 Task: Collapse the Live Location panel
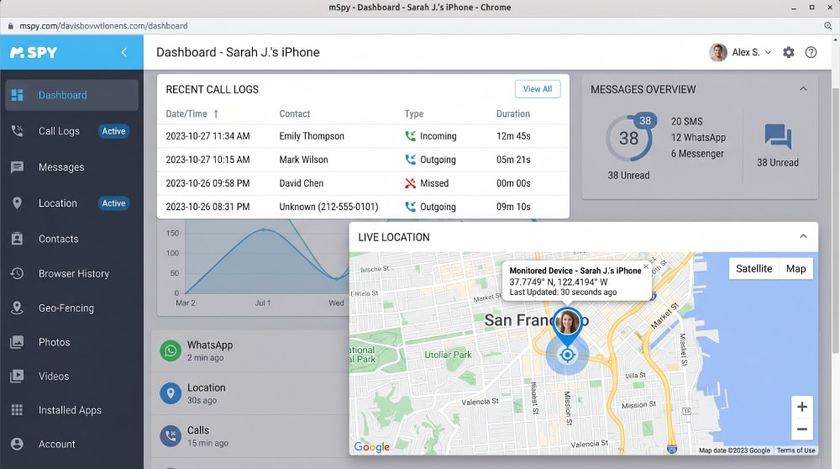coord(803,236)
